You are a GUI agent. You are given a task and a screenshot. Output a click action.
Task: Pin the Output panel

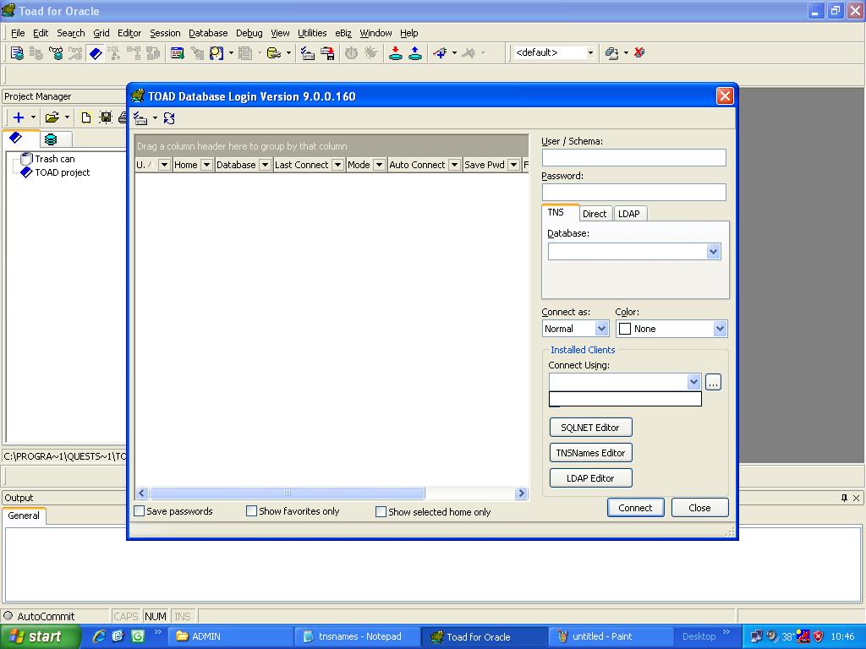(844, 498)
